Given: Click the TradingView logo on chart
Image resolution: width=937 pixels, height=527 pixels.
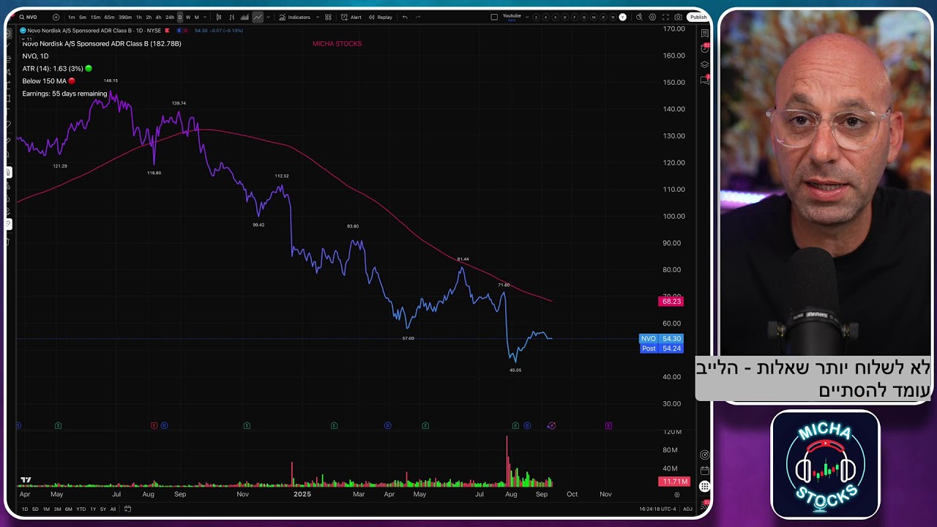Looking at the screenshot, I should point(26,480).
